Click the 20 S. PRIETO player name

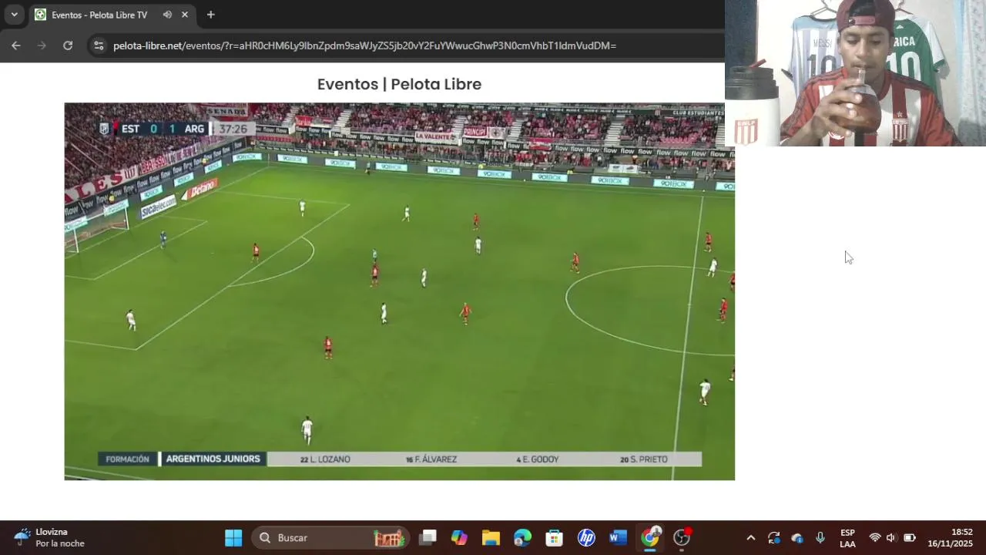[x=644, y=459]
